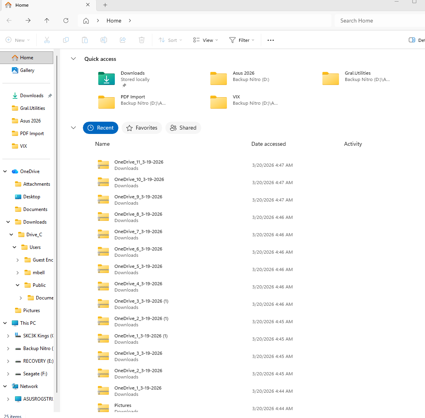
Task: Expand the mbell folder in the tree
Action: 17,273
